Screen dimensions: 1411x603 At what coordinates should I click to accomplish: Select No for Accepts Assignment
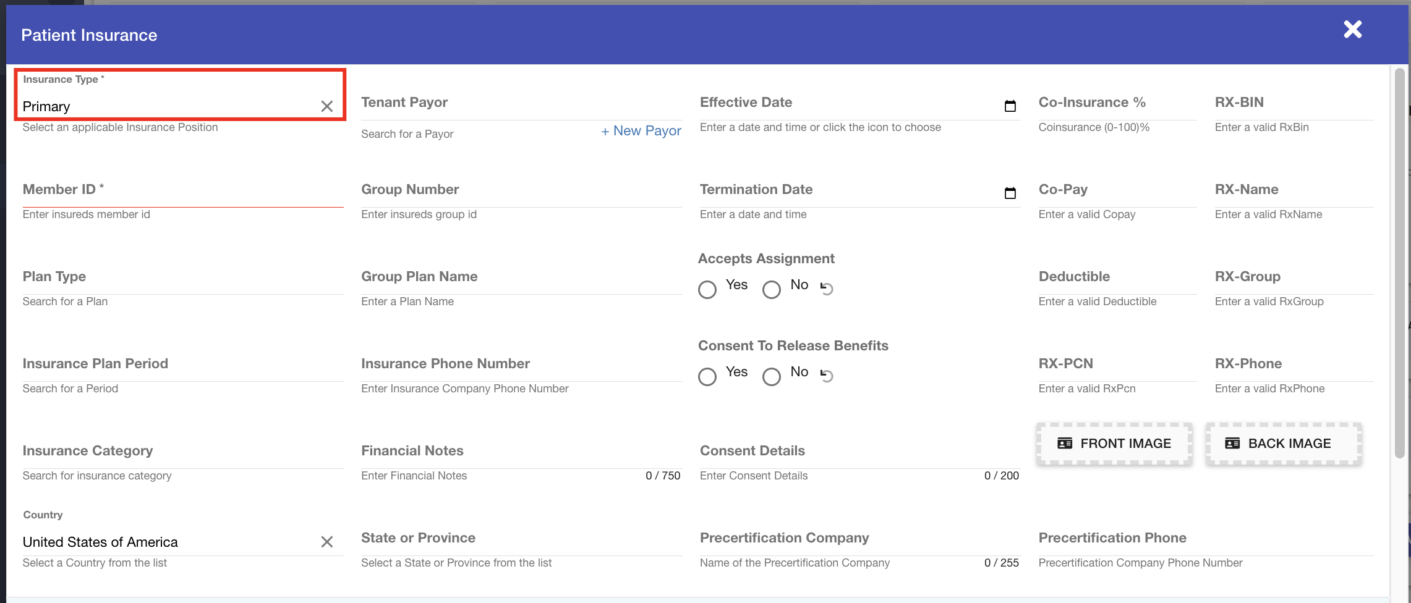(x=771, y=289)
